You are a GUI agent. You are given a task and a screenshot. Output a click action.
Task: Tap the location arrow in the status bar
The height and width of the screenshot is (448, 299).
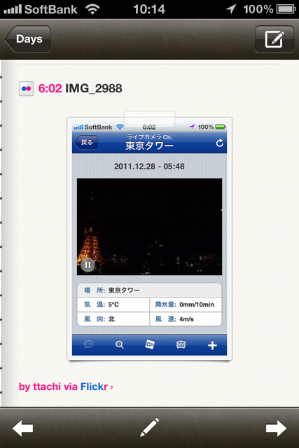pos(231,9)
